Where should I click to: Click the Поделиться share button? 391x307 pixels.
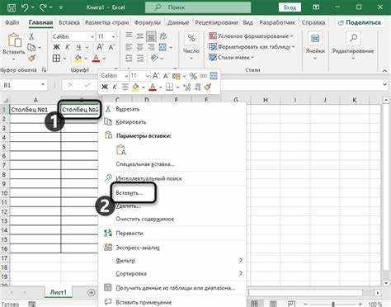pyautogui.click(x=360, y=22)
